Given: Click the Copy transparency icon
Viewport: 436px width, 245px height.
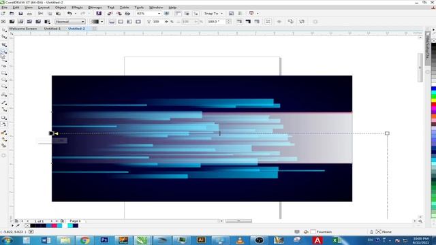Looking at the screenshot, I should point(291,21).
